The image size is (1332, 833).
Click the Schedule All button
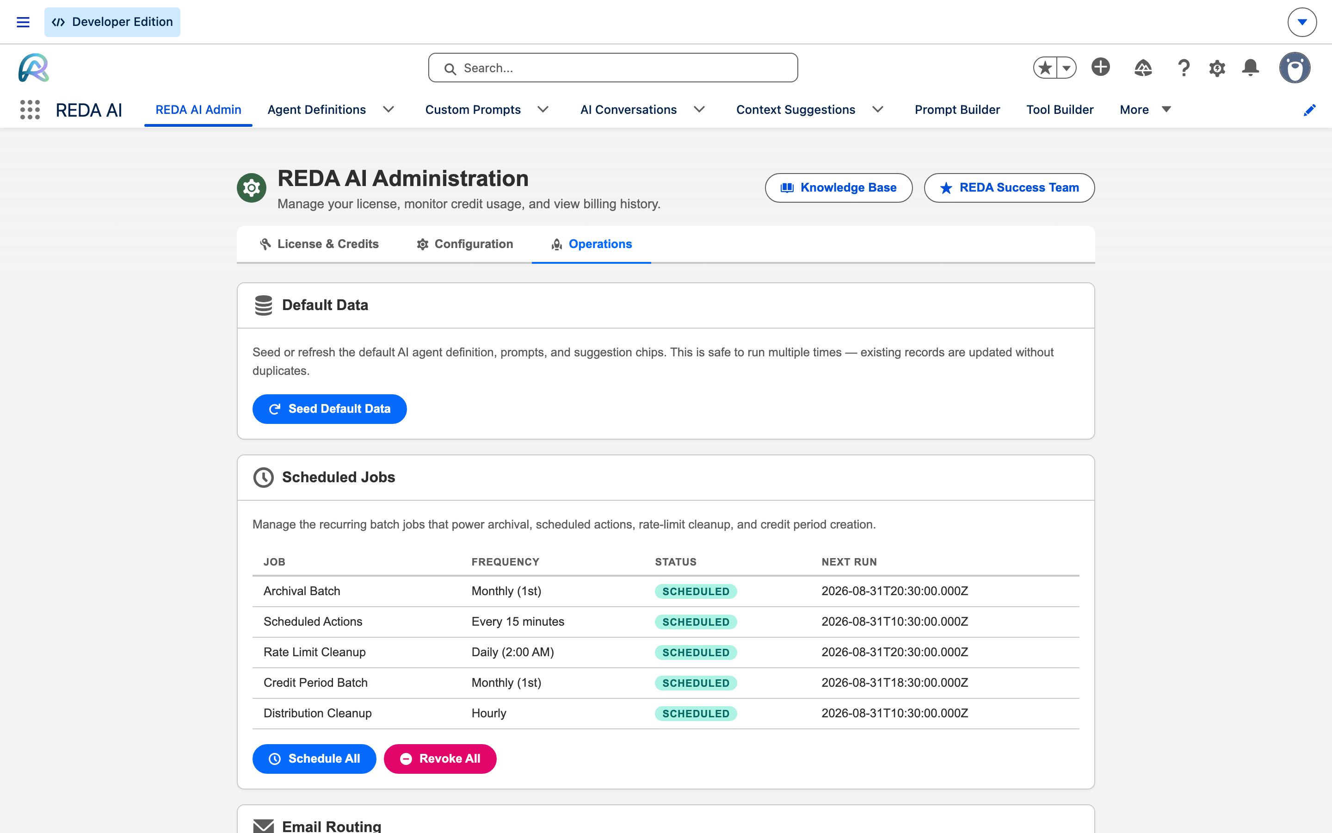[314, 758]
